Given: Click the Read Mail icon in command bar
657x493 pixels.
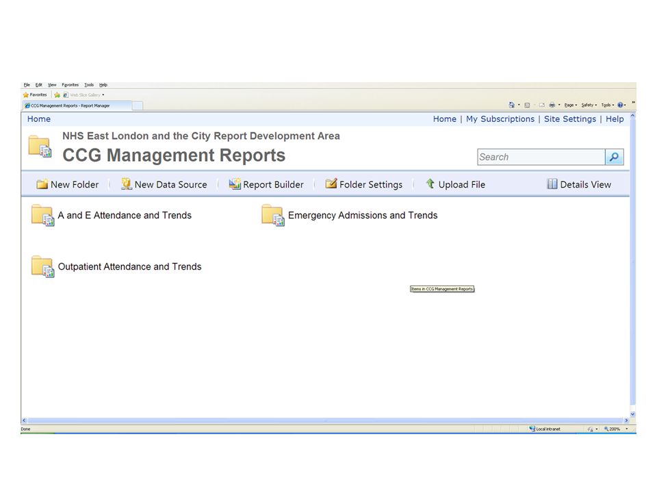Looking at the screenshot, I should click(542, 105).
